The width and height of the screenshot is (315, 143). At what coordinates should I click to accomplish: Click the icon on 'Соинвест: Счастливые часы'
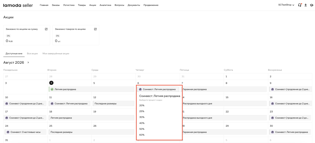coord(8,132)
